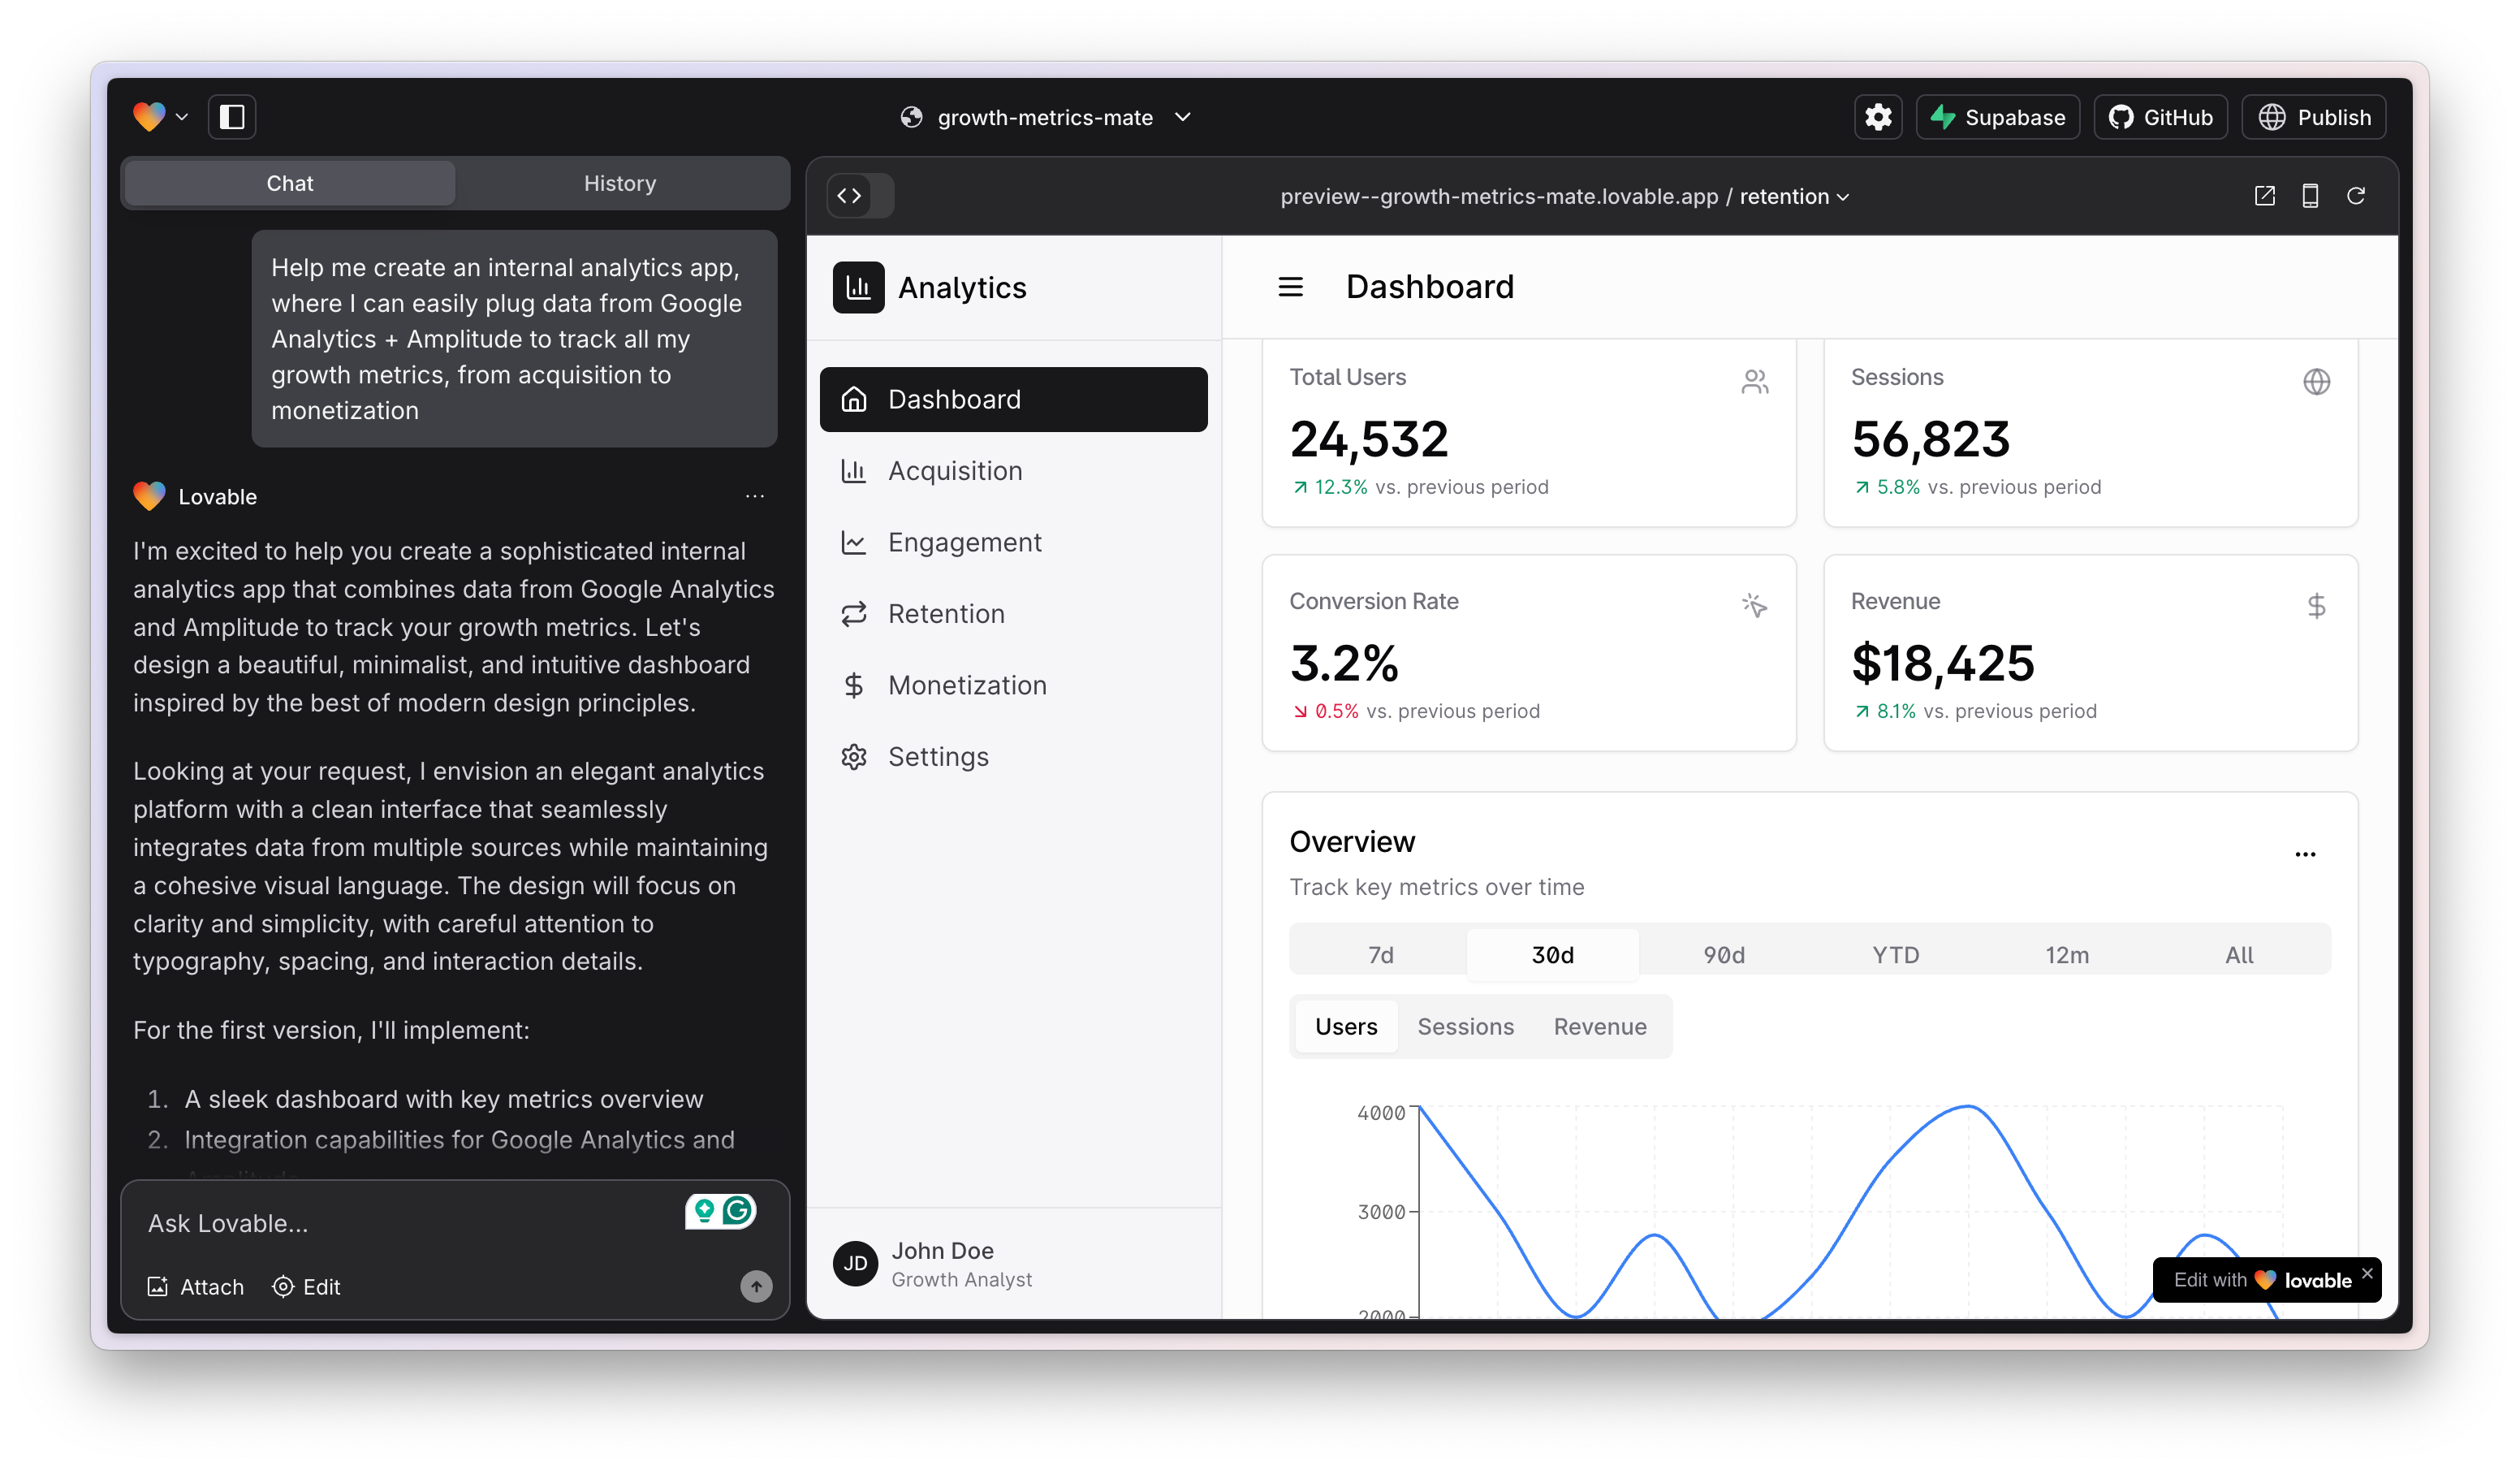This screenshot has width=2520, height=1470.
Task: Click the Lovable heart logo
Action: [x=149, y=117]
